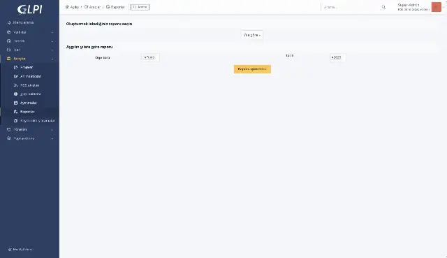Open the Öge türü selection box

(150, 57)
